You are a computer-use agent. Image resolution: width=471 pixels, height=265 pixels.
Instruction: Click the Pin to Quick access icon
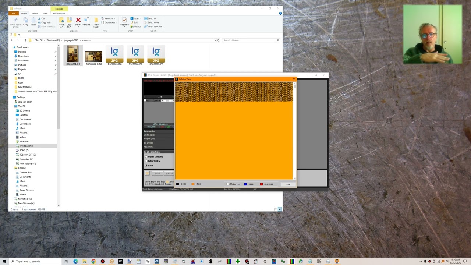[x=15, y=20]
